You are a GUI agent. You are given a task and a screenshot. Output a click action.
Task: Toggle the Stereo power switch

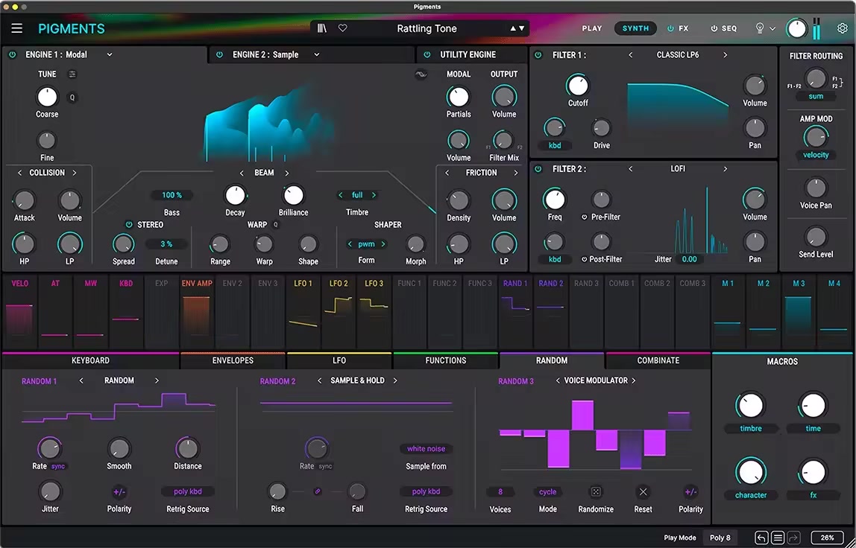click(x=128, y=224)
